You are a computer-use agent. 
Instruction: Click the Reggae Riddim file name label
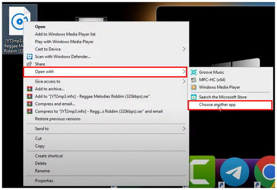(x=13, y=46)
